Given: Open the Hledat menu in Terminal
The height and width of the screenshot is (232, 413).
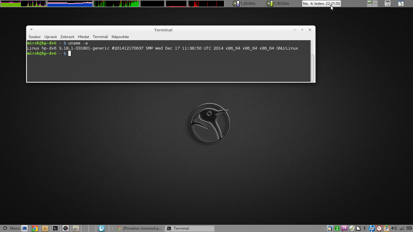Looking at the screenshot, I should coord(83,37).
